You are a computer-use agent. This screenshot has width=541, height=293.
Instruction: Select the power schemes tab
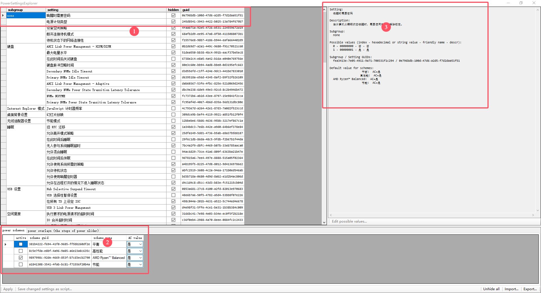[x=14, y=230]
